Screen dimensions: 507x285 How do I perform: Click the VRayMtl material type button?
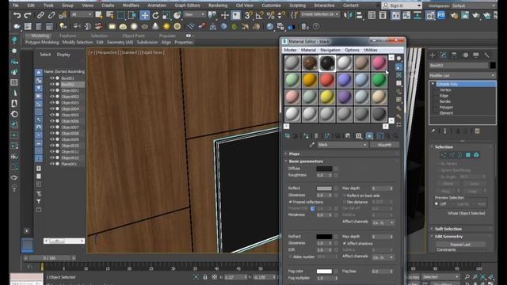384,145
